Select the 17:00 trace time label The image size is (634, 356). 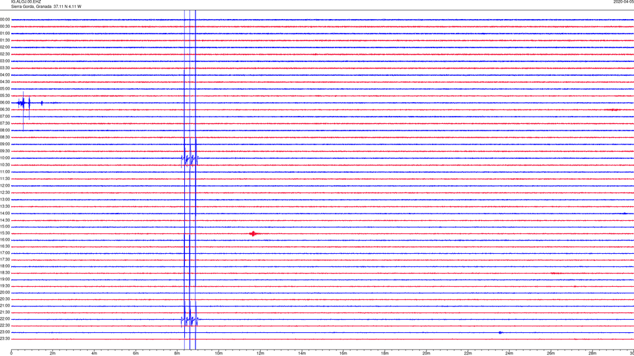click(x=5, y=252)
